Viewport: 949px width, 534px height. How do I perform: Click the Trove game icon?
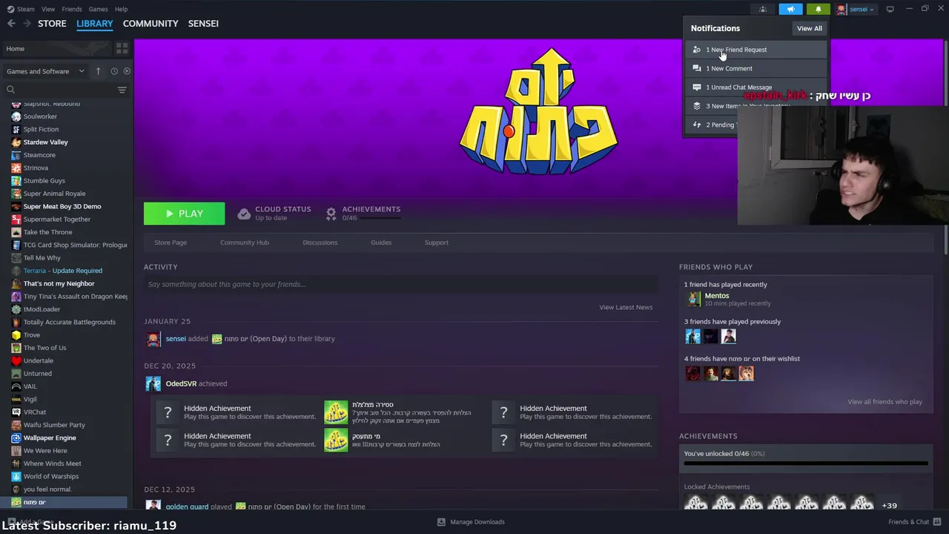pyautogui.click(x=16, y=335)
